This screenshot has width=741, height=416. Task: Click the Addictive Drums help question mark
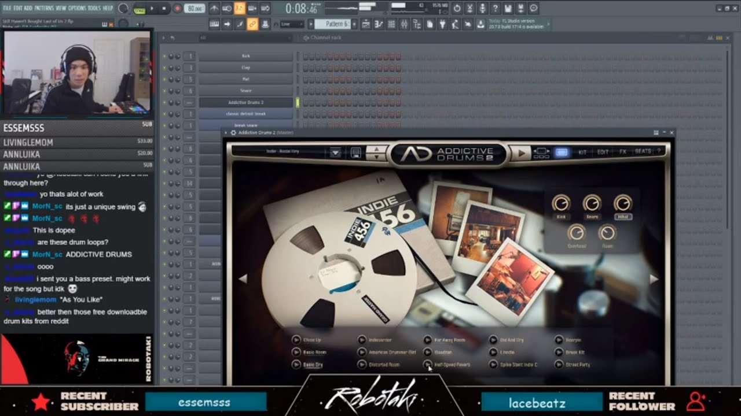658,151
